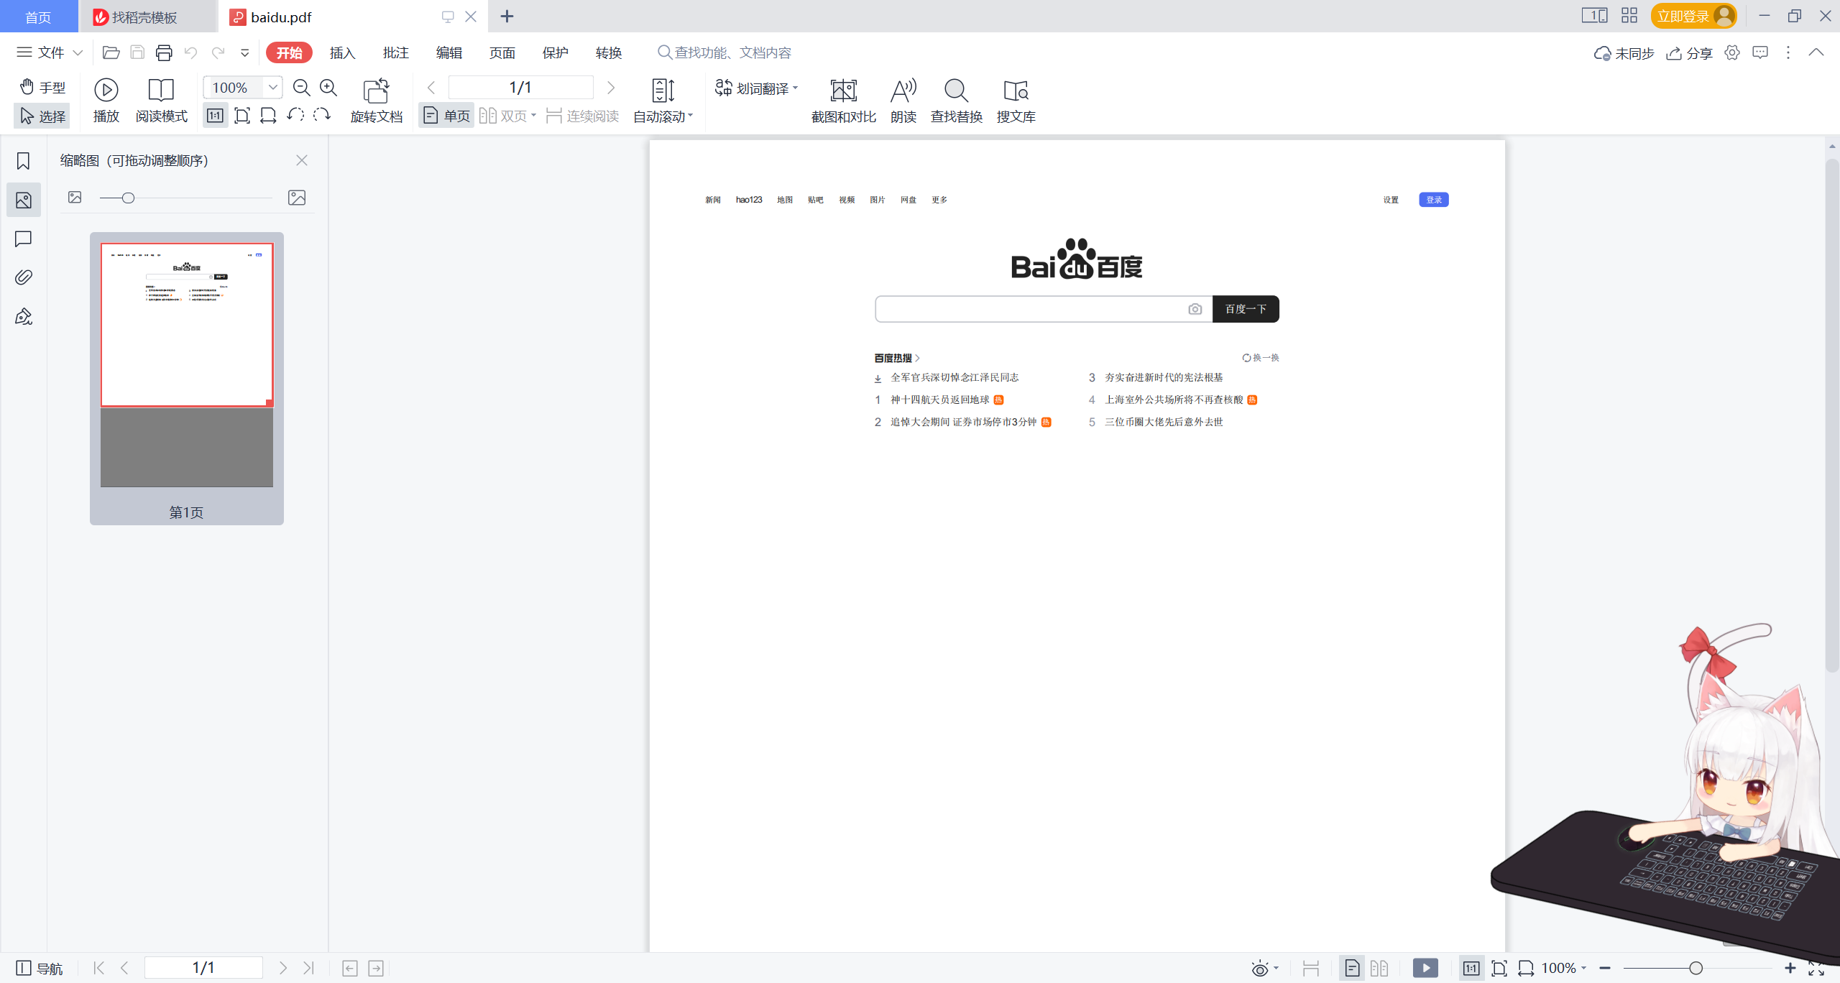This screenshot has height=983, width=1840.
Task: Click the Play (播放) slideshow icon
Action: (106, 90)
